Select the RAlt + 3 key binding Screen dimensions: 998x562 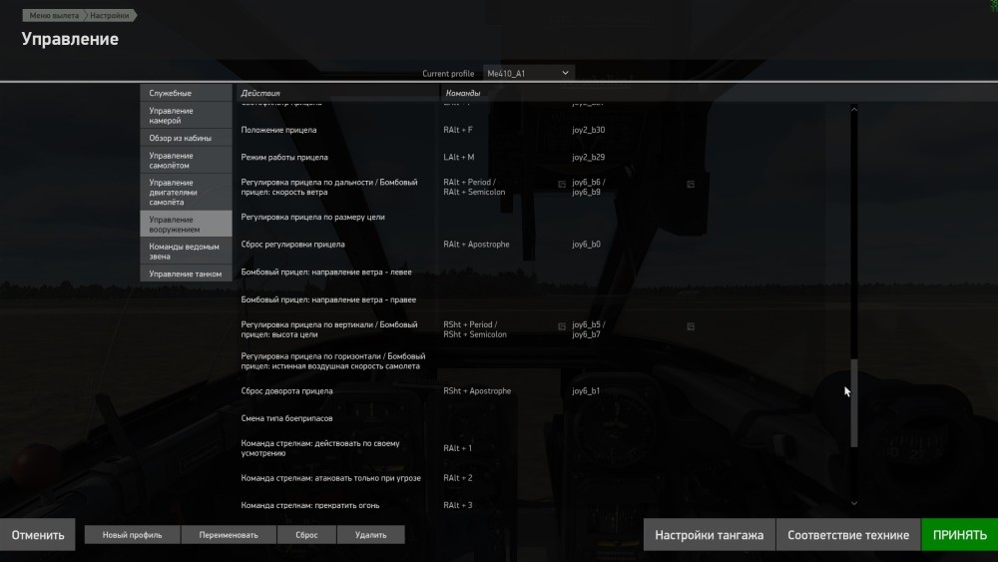point(458,505)
